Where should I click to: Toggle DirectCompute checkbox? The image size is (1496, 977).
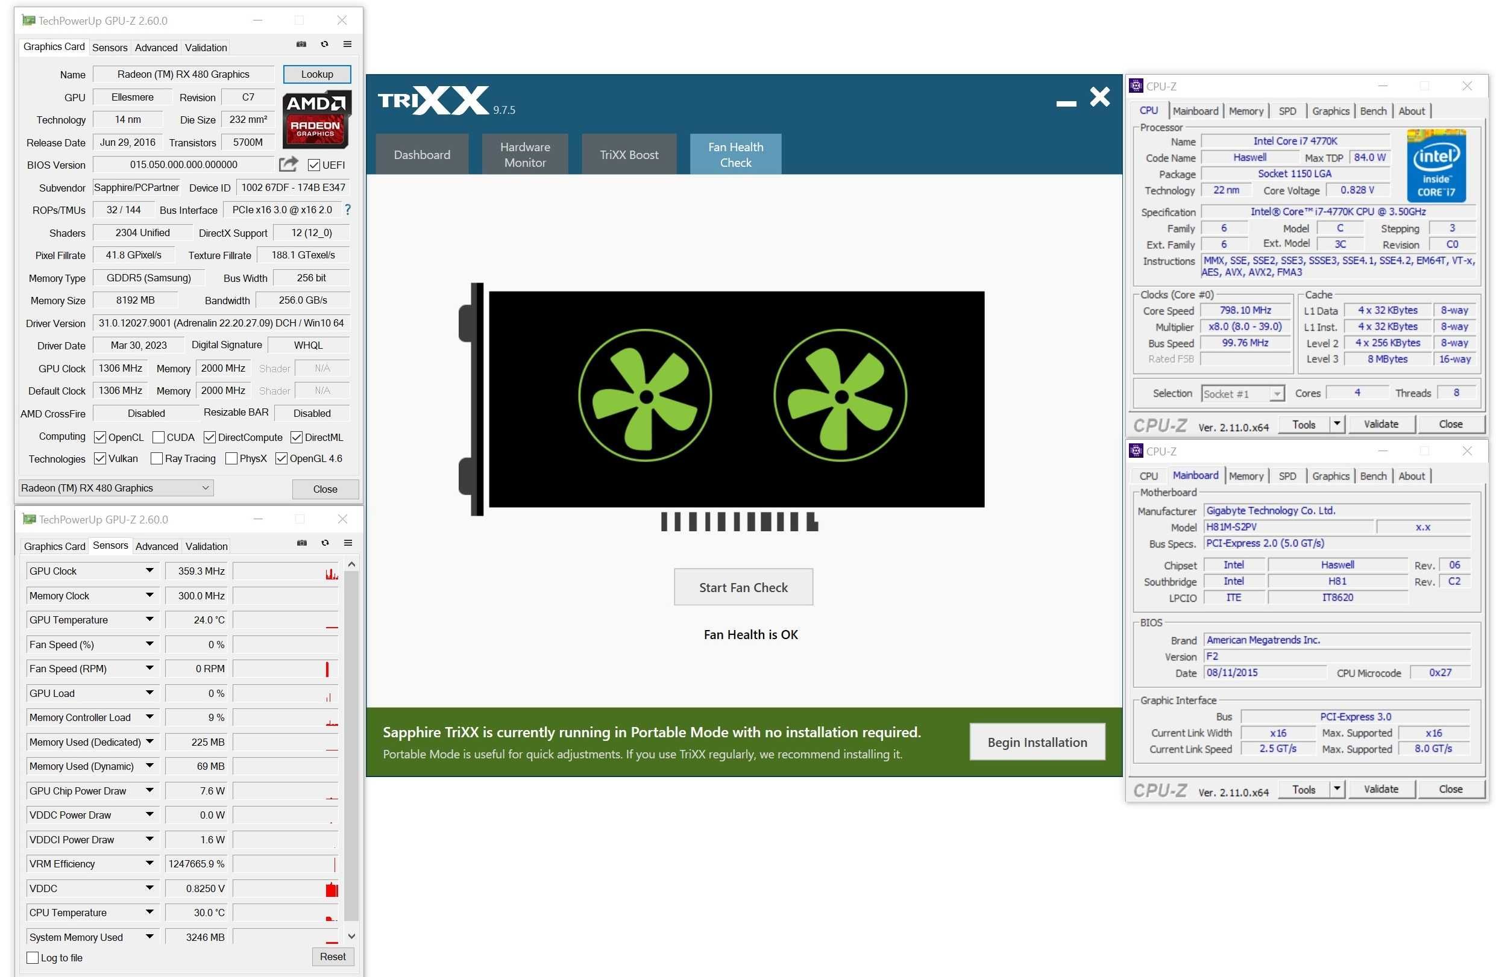[x=210, y=437]
